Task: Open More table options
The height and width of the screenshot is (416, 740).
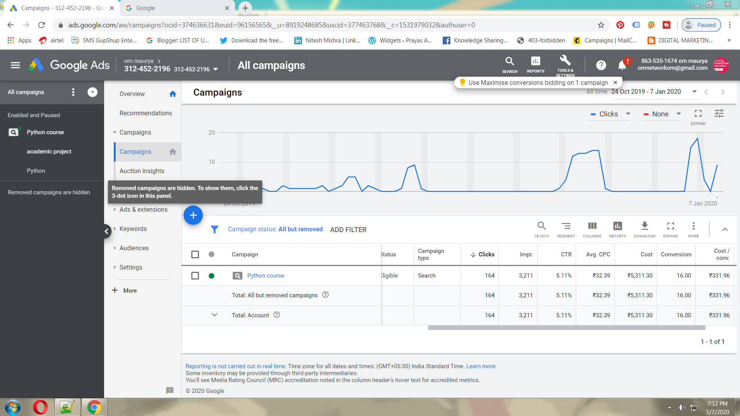Action: (693, 229)
